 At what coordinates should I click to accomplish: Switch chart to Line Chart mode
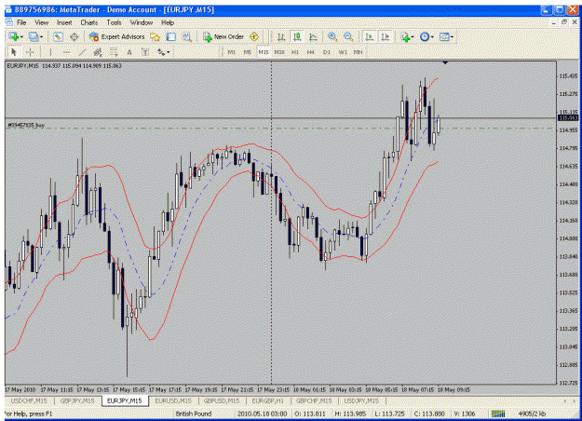coord(313,36)
